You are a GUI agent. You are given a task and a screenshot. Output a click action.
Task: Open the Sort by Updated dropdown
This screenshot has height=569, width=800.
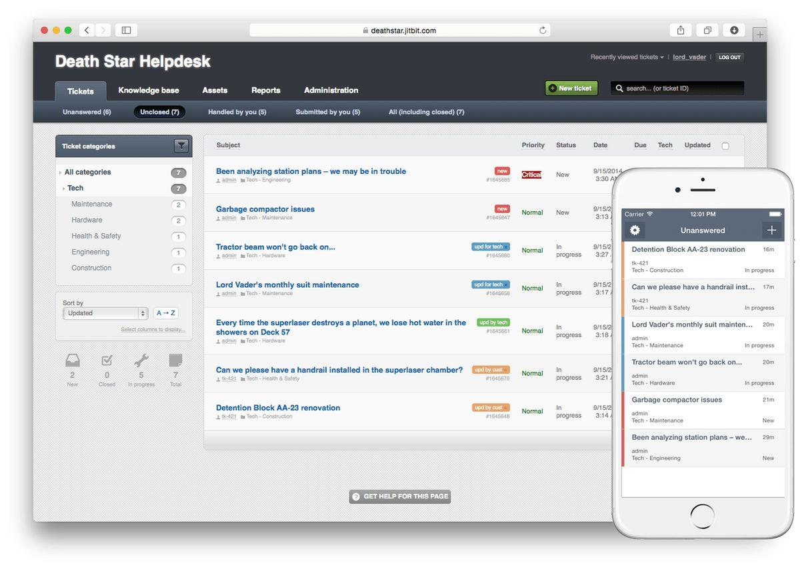click(x=105, y=313)
